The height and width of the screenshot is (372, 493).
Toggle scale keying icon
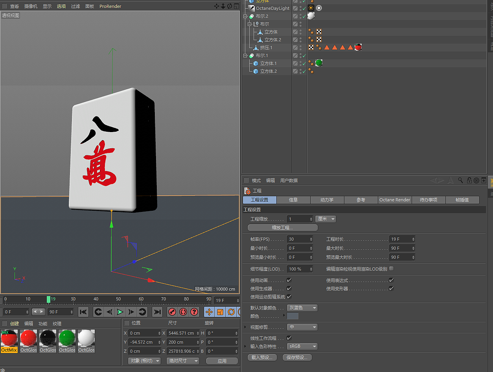point(220,312)
